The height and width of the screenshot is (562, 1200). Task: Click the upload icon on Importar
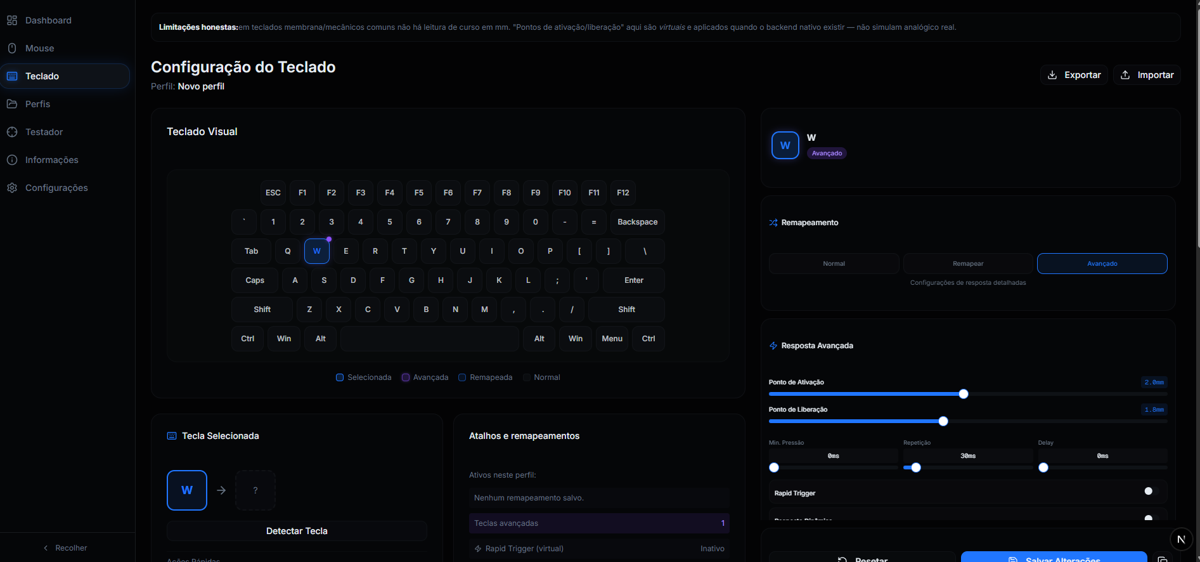pos(1125,75)
